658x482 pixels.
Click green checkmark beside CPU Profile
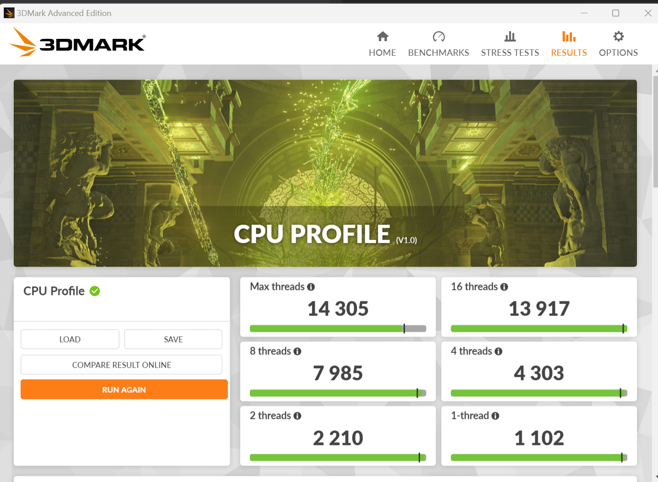(x=95, y=291)
